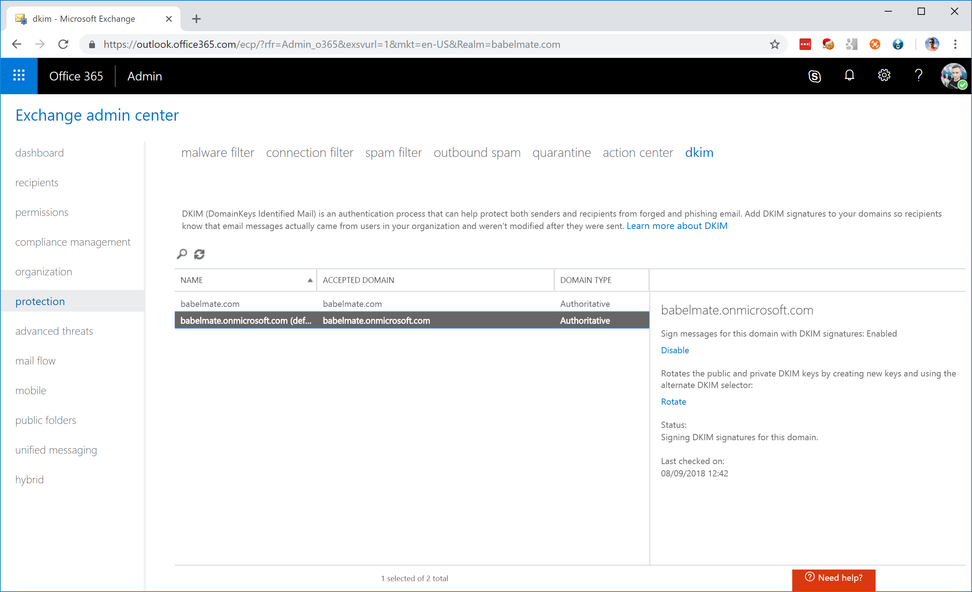The width and height of the screenshot is (972, 592).
Task: Click the gray puzzle extension icon
Action: click(852, 44)
